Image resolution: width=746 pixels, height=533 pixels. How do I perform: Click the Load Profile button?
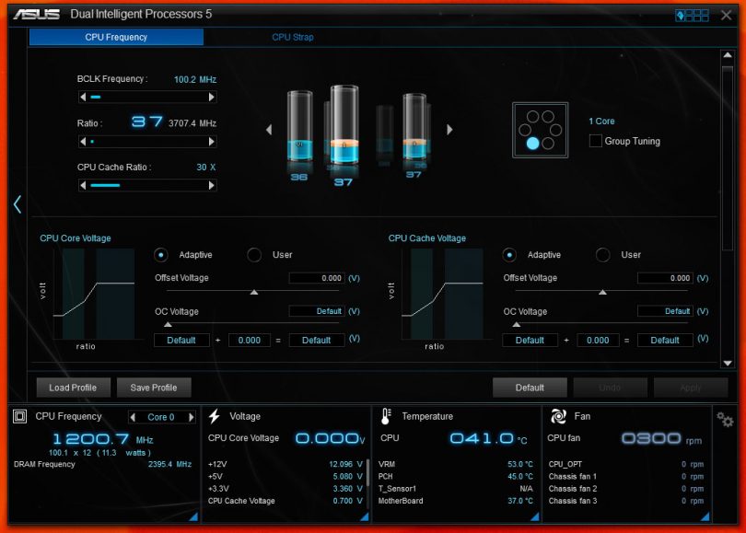pyautogui.click(x=73, y=388)
